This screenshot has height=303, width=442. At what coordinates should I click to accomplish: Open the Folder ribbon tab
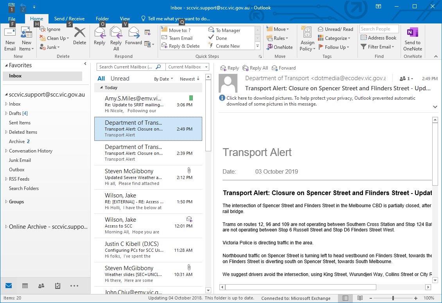pos(102,19)
